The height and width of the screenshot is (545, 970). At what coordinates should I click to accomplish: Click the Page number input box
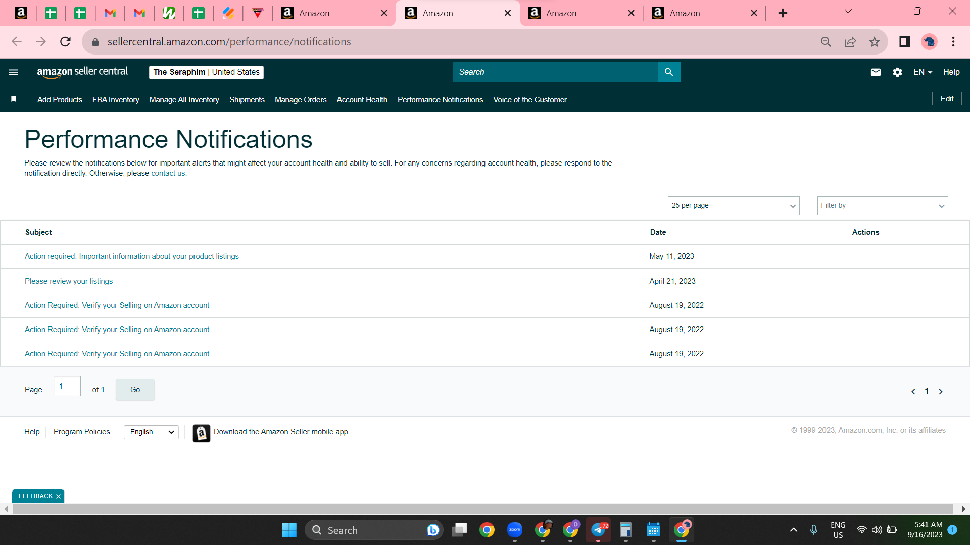(x=67, y=386)
